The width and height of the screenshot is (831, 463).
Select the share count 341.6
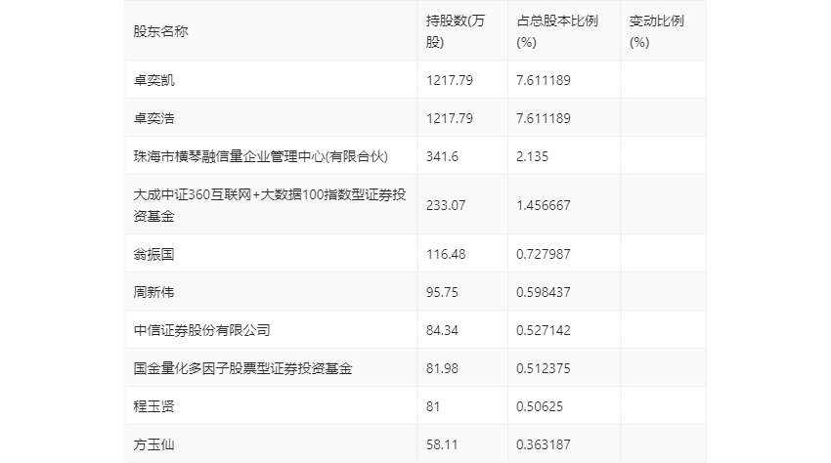click(442, 156)
